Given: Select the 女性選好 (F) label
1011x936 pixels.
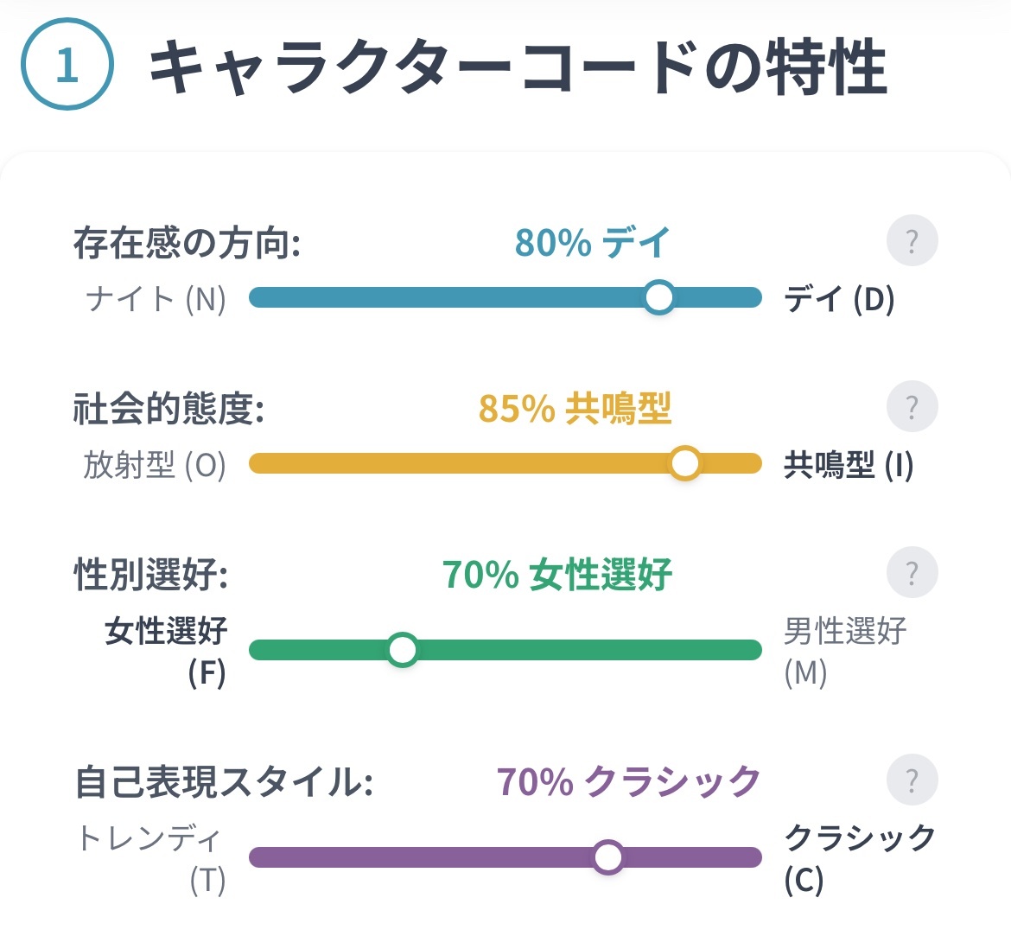Looking at the screenshot, I should pos(166,652).
